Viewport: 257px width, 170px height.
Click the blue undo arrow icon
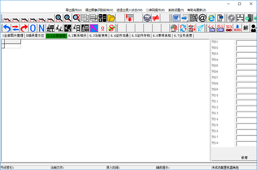click(x=7, y=28)
